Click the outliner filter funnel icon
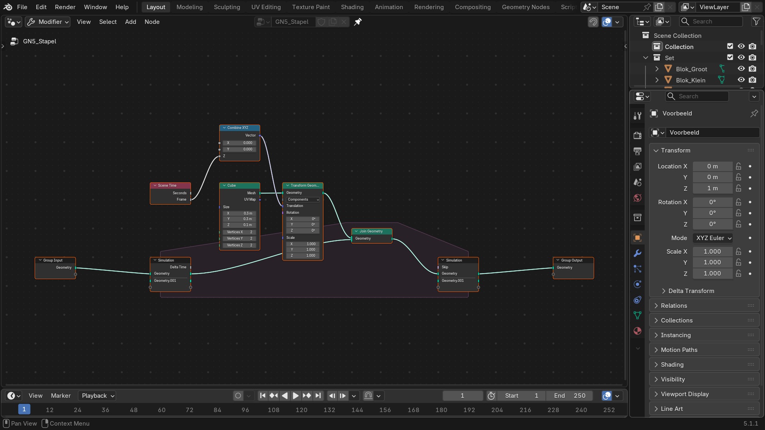 756,21
